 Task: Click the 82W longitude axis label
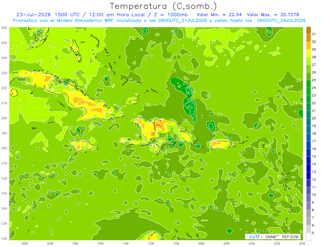(25, 243)
